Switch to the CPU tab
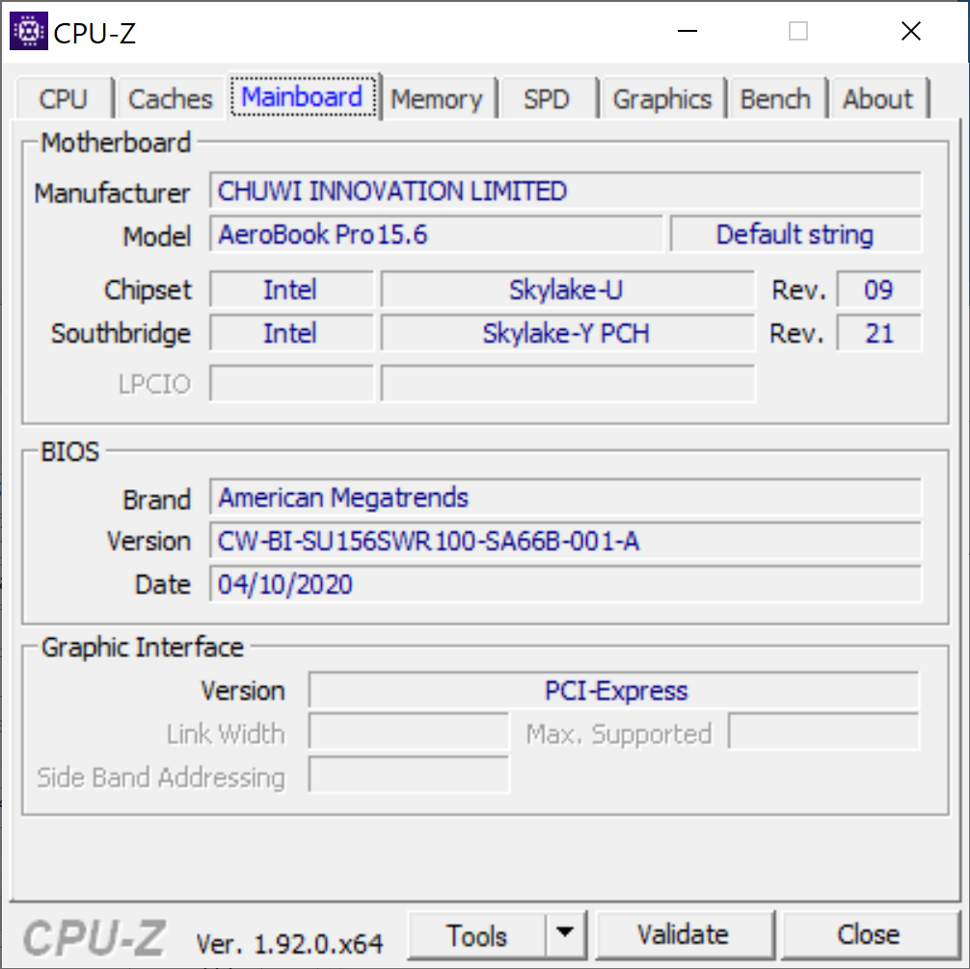This screenshot has height=969, width=970. pos(63,99)
